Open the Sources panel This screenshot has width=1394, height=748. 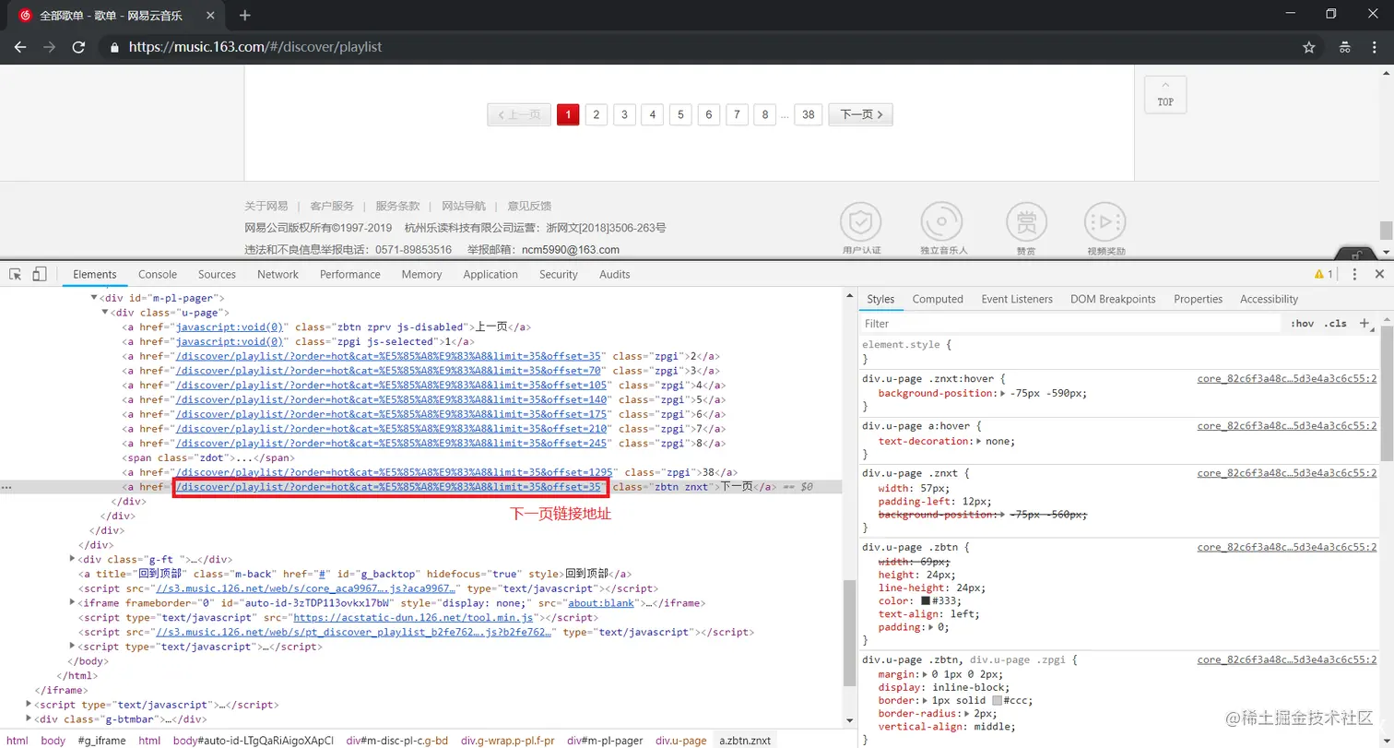point(217,274)
